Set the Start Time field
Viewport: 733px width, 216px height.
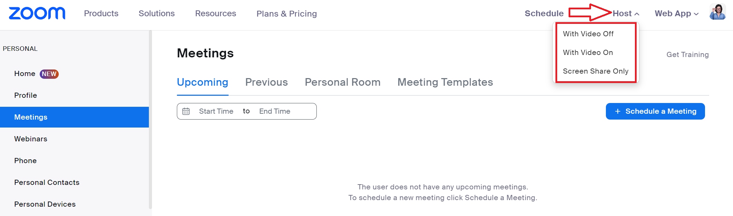(216, 111)
